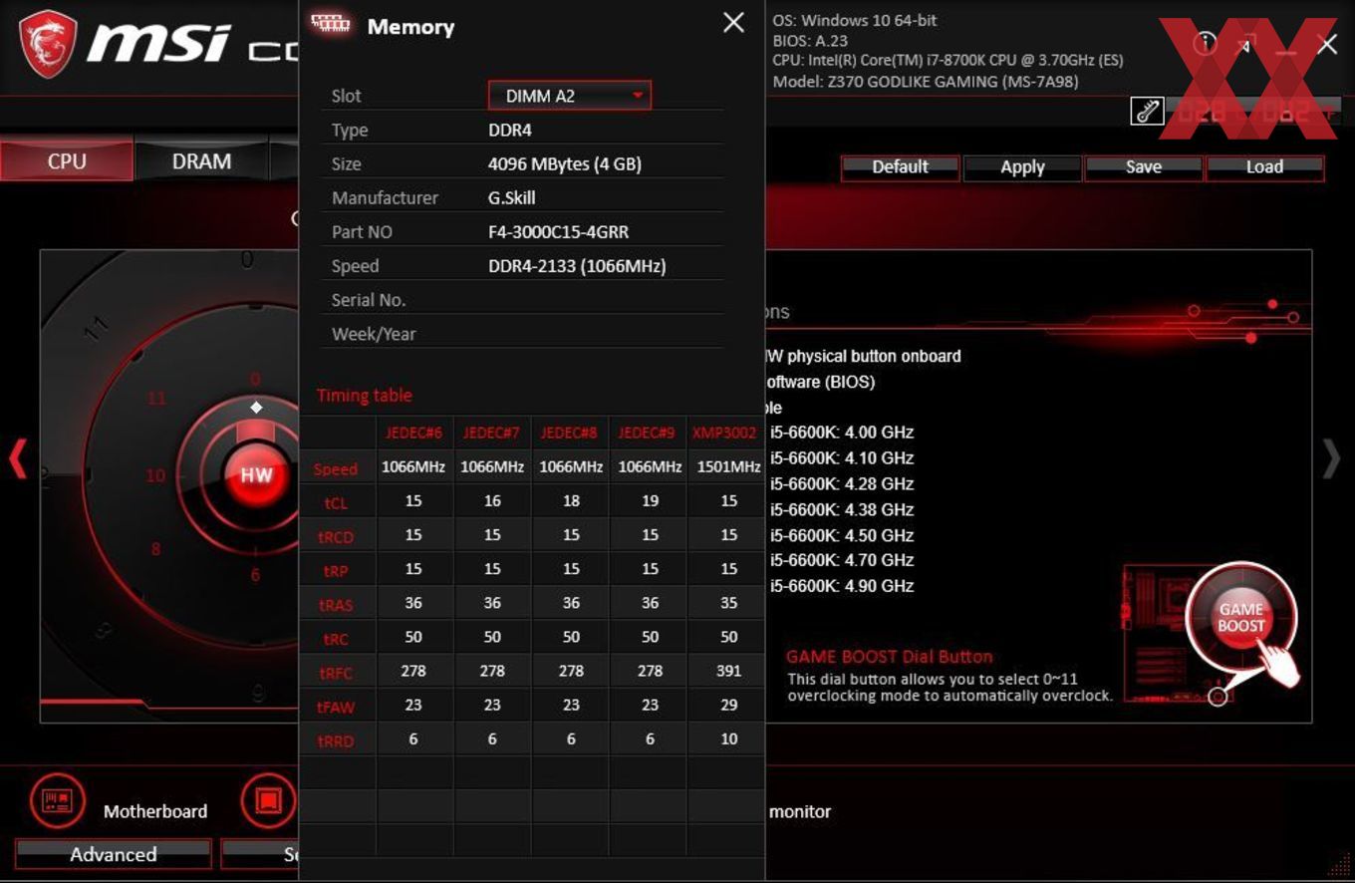
Task: Click the thermometer temperature unit icon
Action: pyautogui.click(x=1147, y=111)
